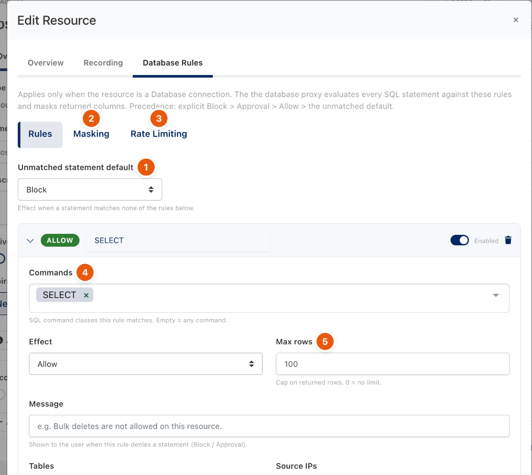Click the 'Unmatched statement default' label
This screenshot has height=475, width=532.
coord(76,167)
